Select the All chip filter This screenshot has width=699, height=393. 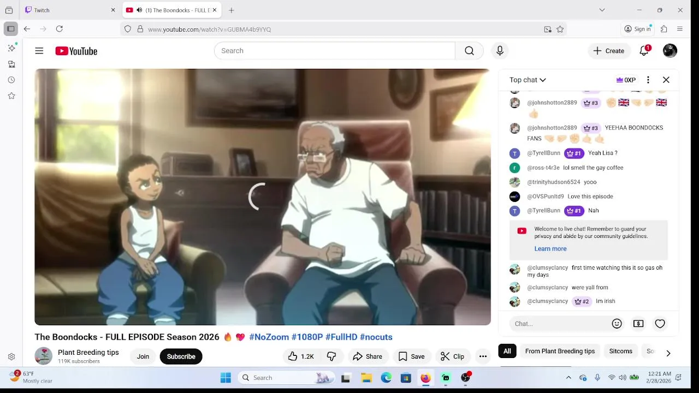pos(507,351)
